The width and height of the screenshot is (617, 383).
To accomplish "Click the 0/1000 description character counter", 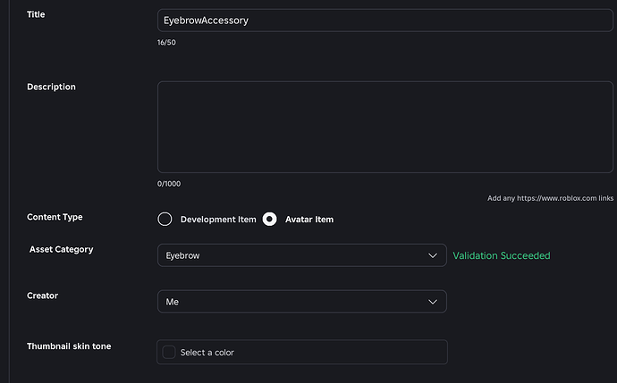I will point(169,184).
